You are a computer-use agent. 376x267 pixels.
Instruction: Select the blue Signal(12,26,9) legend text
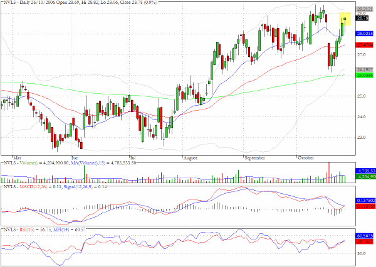coord(78,186)
